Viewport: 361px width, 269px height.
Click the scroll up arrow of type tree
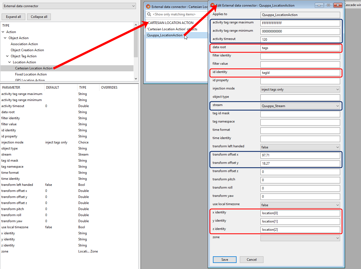(136, 25)
